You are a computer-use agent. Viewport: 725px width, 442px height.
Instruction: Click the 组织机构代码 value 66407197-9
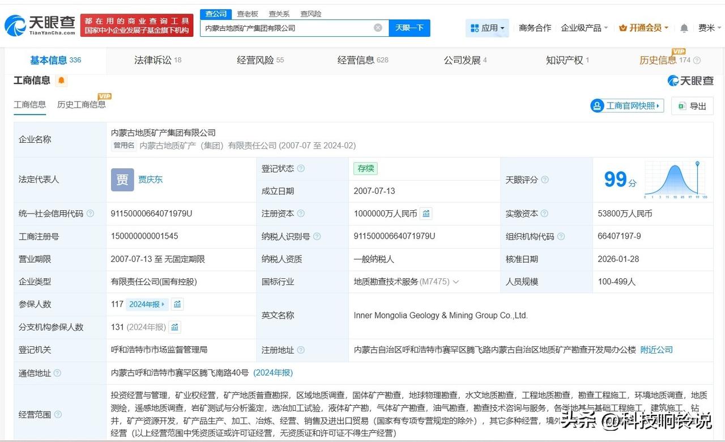619,236
